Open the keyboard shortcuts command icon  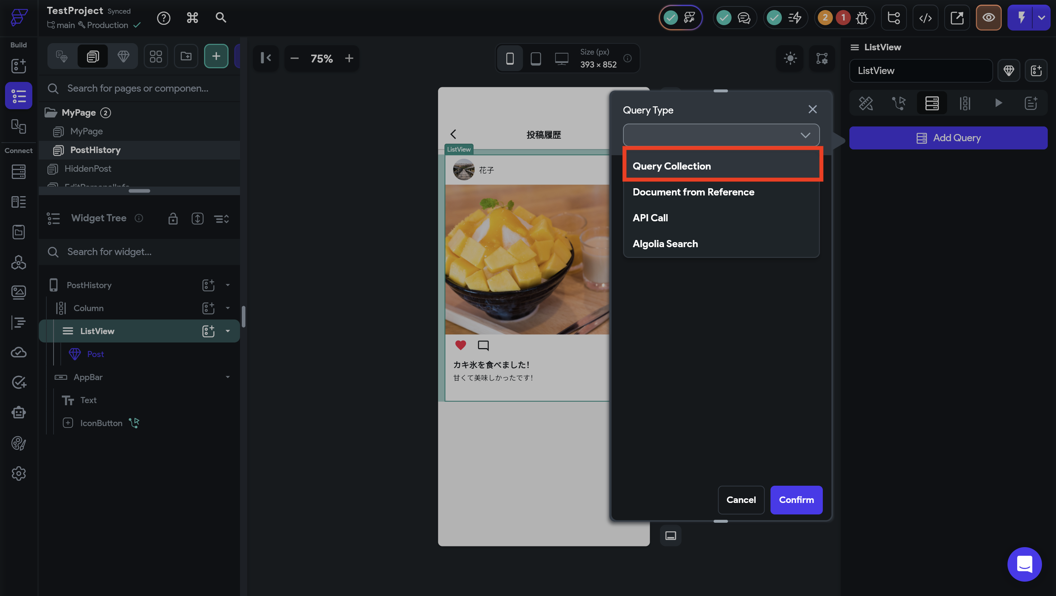192,18
